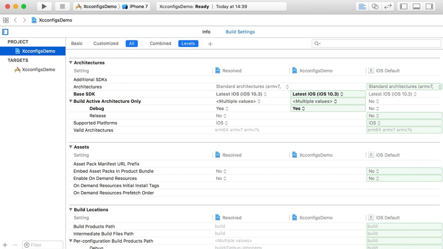The height and width of the screenshot is (249, 443).
Task: Show Basic build settings
Action: [x=77, y=44]
